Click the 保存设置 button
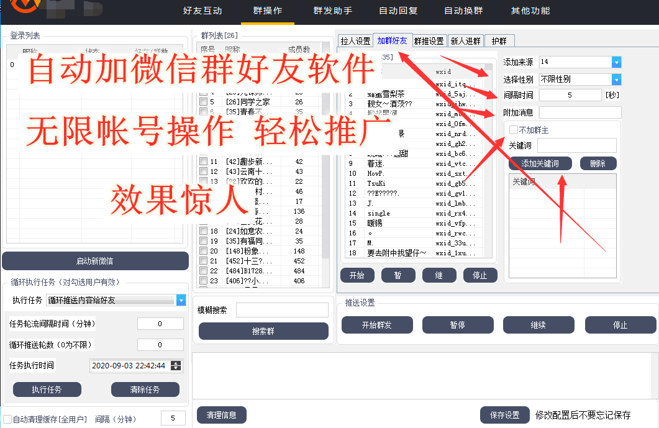The width and height of the screenshot is (659, 428). [x=504, y=415]
